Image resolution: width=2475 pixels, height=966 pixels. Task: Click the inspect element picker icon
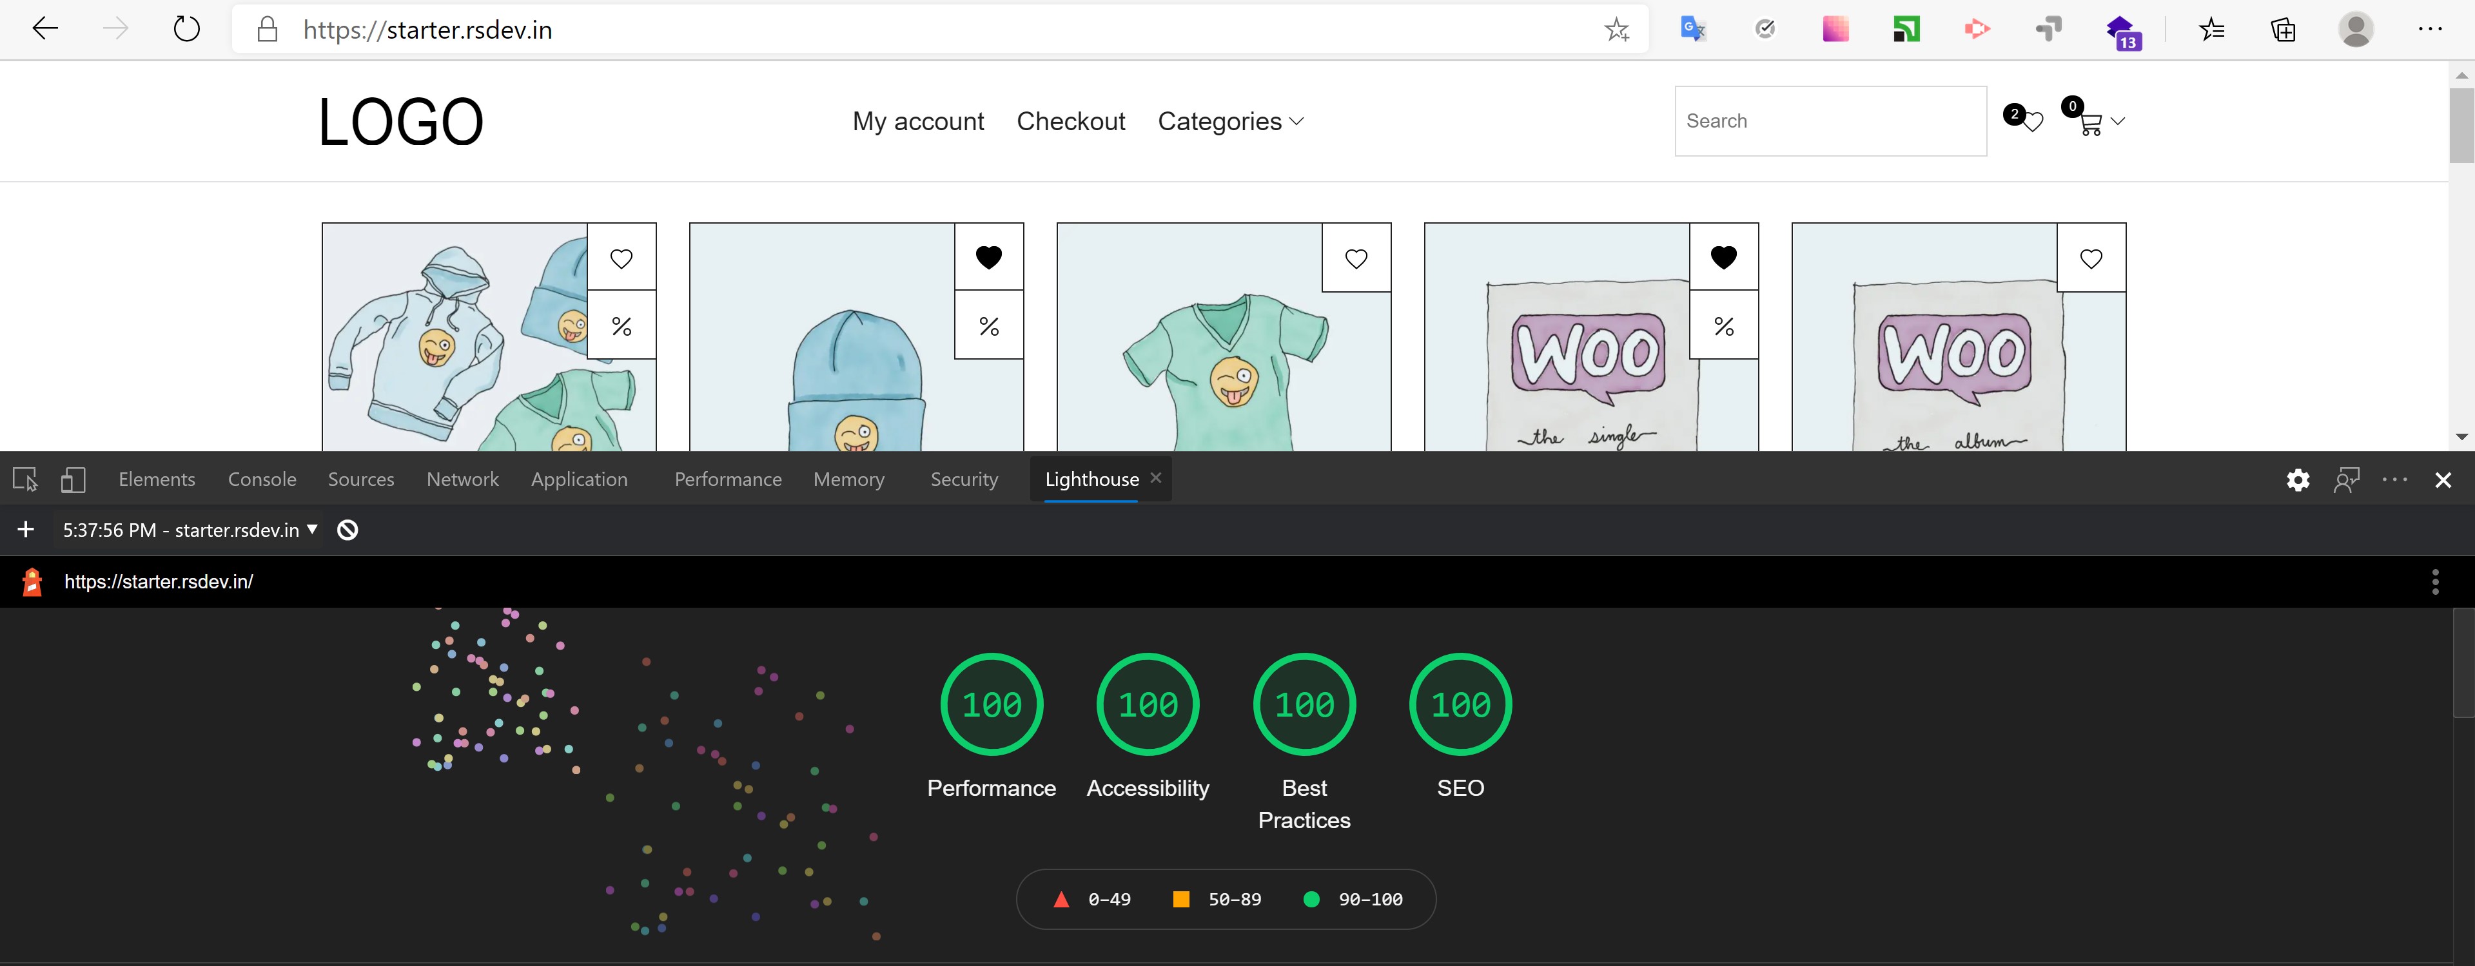[25, 479]
